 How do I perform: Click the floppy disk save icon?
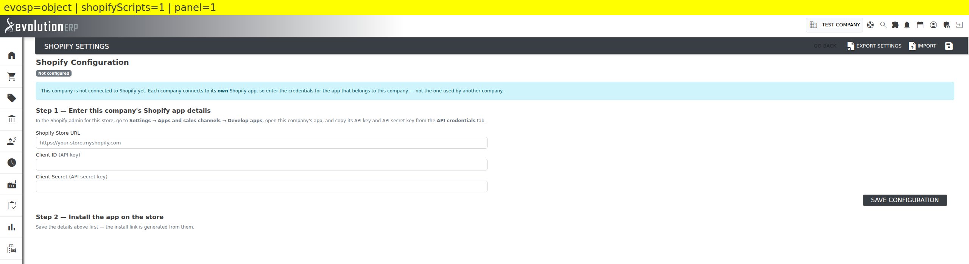coord(949,46)
